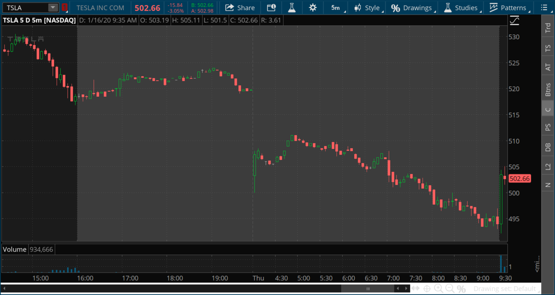Click the Thu day marker on time axis
This screenshot has height=295, width=555.
[259, 278]
